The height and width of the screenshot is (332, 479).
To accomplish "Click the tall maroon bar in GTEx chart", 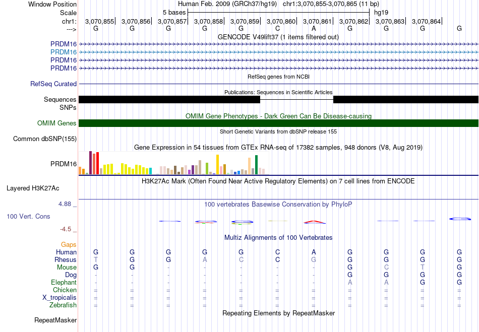I will (90, 163).
